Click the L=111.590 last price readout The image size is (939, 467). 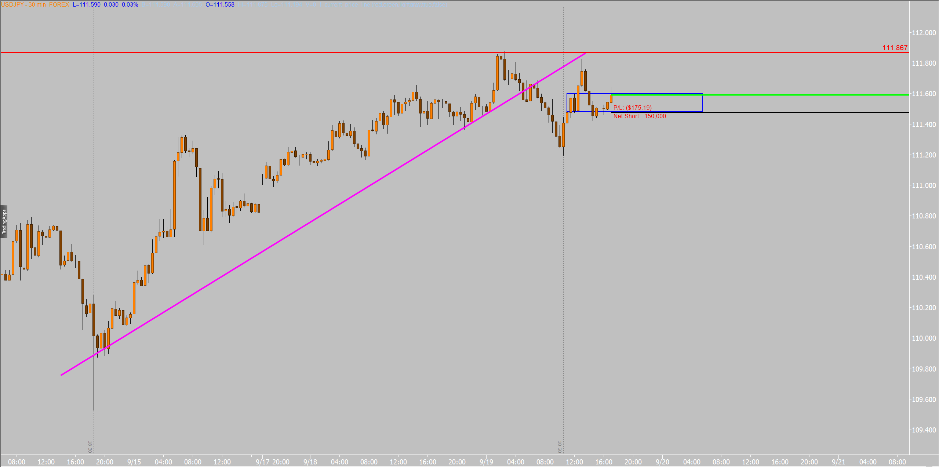(87, 4)
